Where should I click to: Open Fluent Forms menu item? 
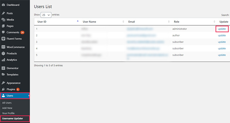point(14,39)
